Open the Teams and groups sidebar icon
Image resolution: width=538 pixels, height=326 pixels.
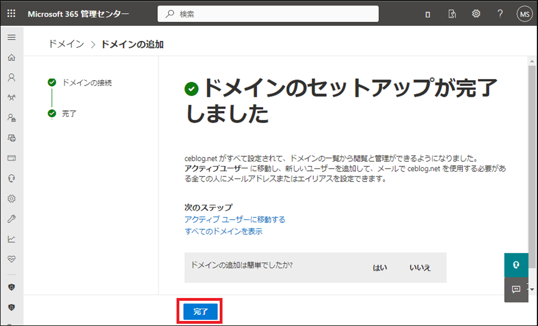click(x=11, y=97)
